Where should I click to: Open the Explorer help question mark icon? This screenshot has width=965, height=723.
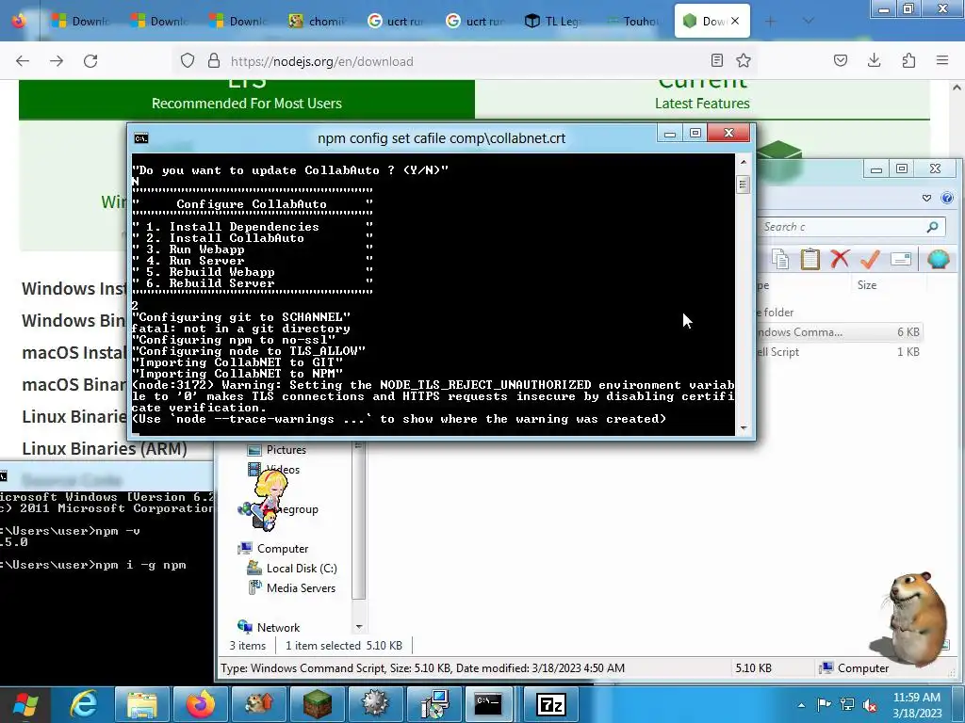[947, 198]
